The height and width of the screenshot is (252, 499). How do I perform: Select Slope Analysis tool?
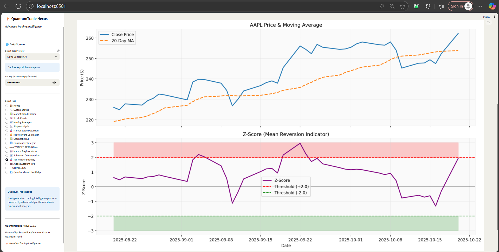click(x=17, y=127)
